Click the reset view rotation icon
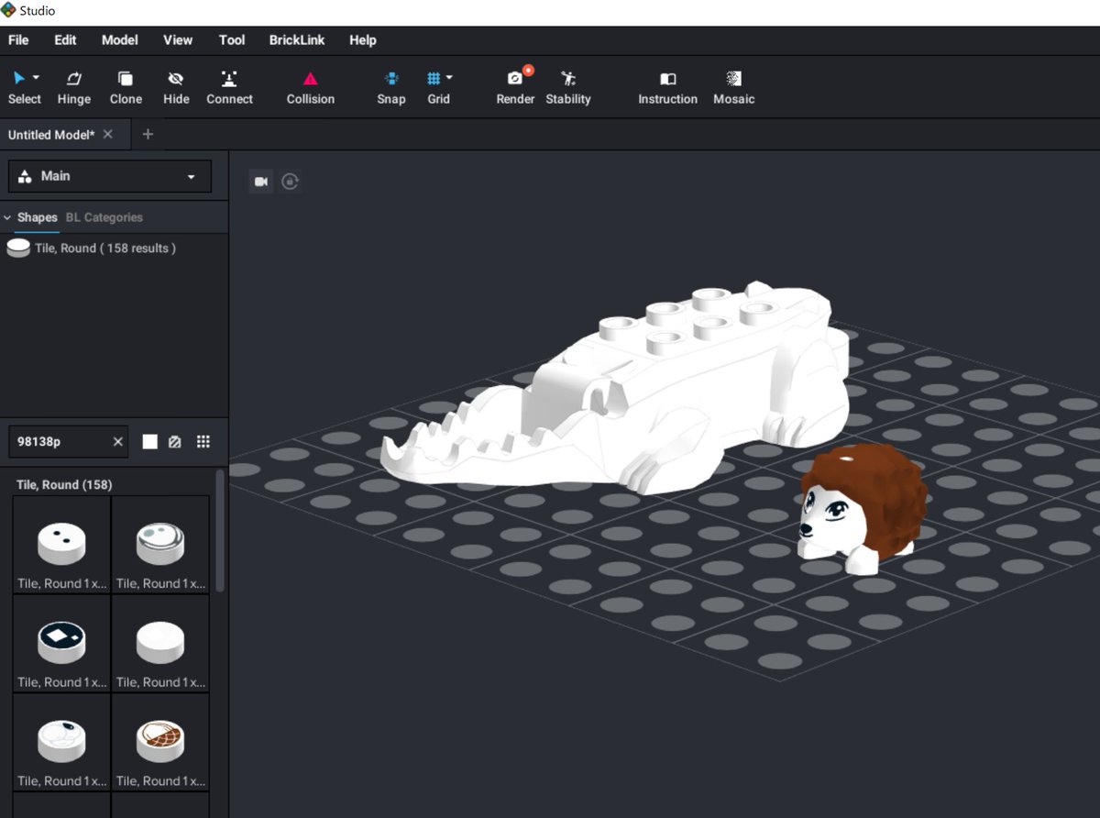This screenshot has width=1100, height=818. [290, 182]
